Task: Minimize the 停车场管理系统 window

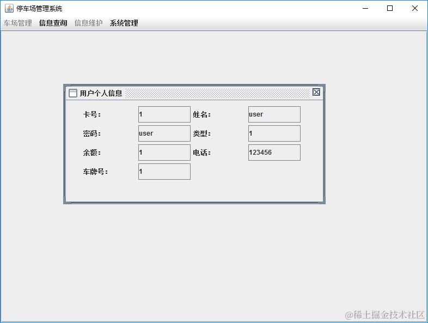Action: (365, 9)
